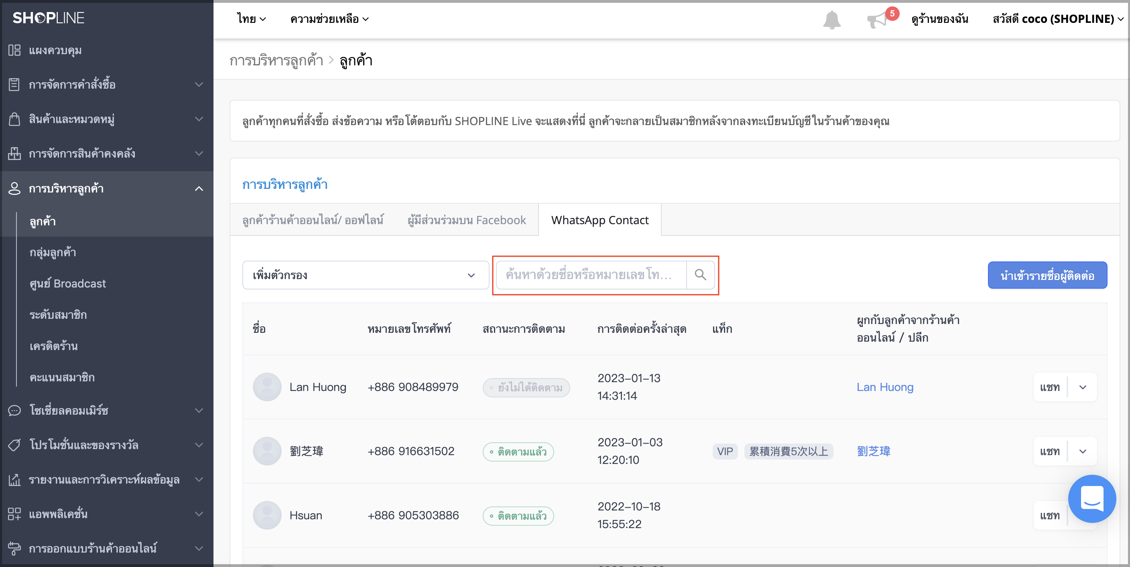This screenshot has width=1130, height=567.
Task: Click the SHOPLINE logo
Action: pyautogui.click(x=48, y=18)
